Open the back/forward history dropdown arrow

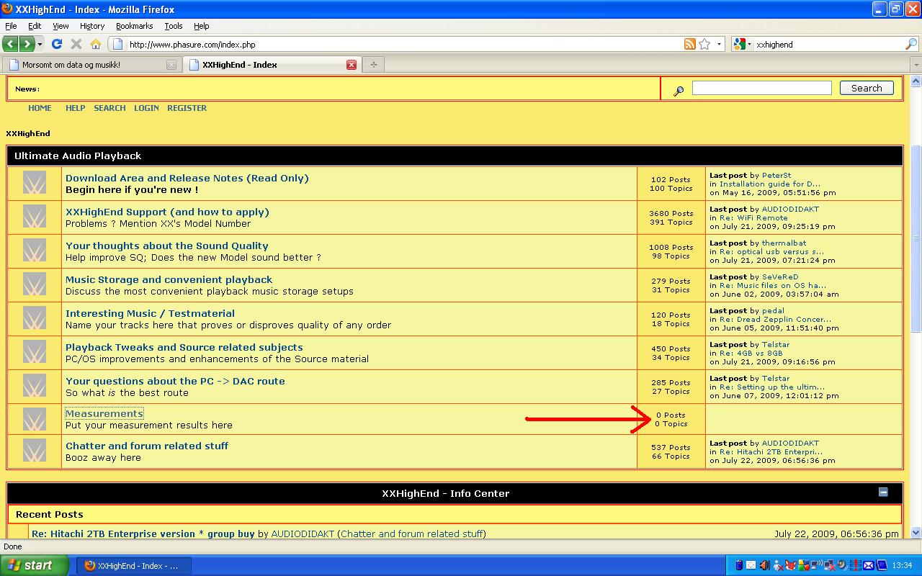tap(40, 44)
